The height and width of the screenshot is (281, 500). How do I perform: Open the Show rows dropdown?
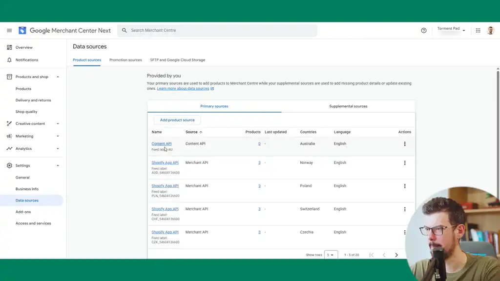[331, 254]
